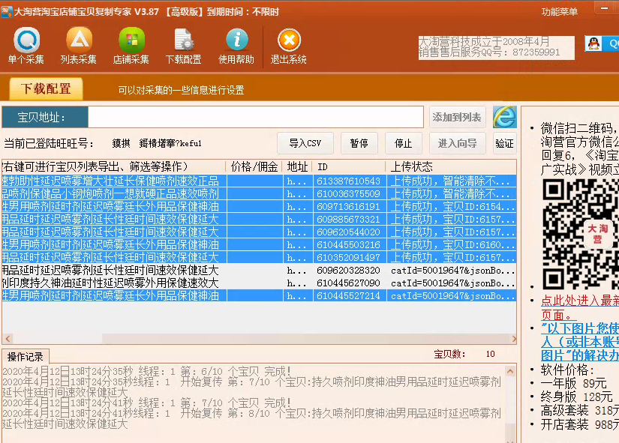Screen dimensions: 619x443
Task: Switch to the 操作记录 tab
Action: pyautogui.click(x=26, y=357)
